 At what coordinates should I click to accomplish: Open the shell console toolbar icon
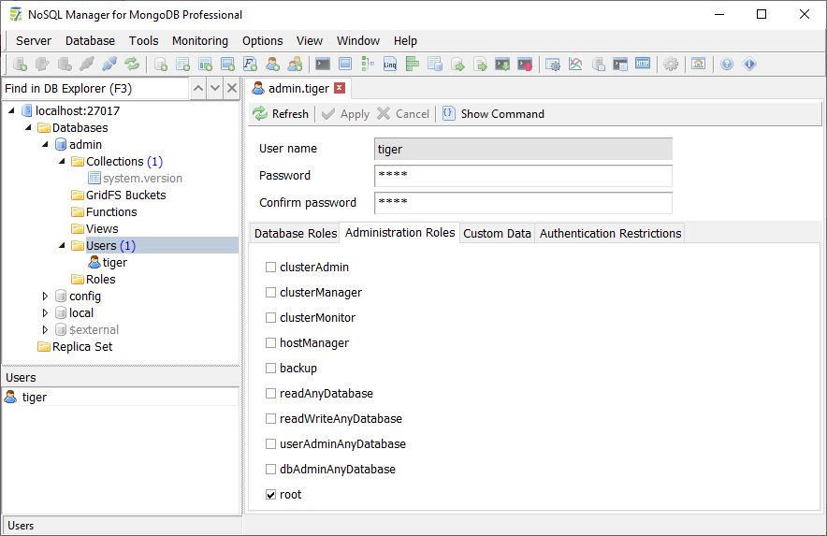[x=323, y=65]
